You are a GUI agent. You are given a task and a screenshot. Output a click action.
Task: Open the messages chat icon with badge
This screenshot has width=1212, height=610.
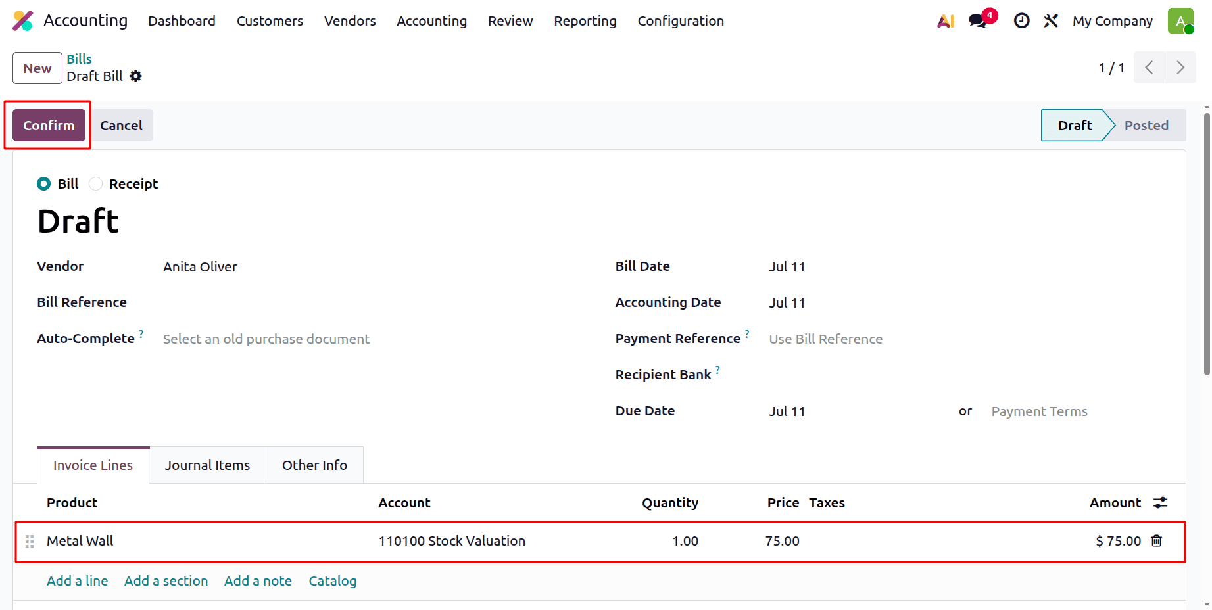[979, 21]
